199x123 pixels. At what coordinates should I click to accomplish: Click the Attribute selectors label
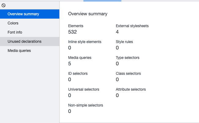[x=131, y=89]
